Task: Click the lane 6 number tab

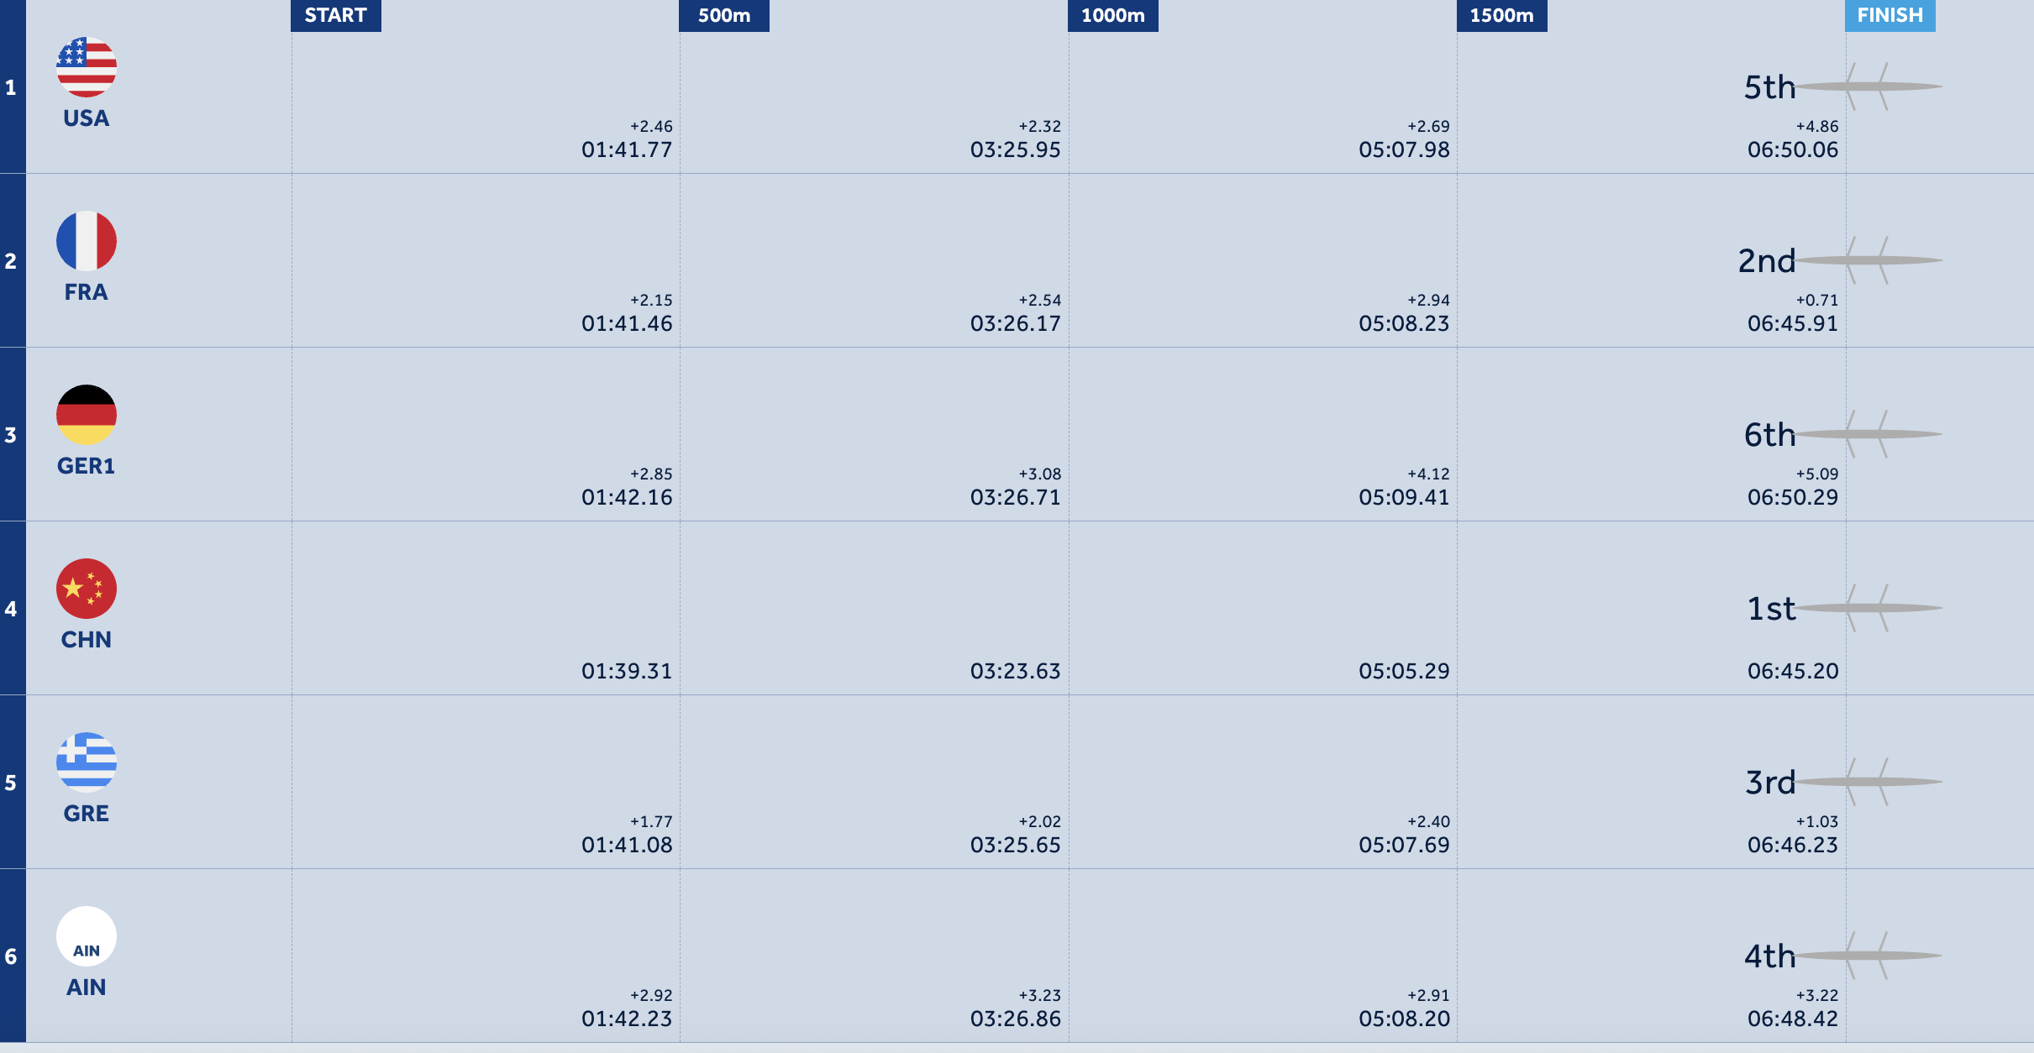Action: (x=13, y=956)
